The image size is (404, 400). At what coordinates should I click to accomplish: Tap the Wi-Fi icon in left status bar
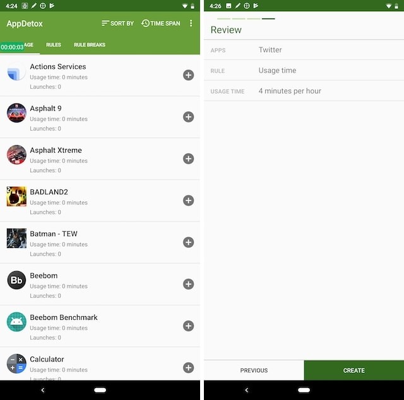pos(185,6)
